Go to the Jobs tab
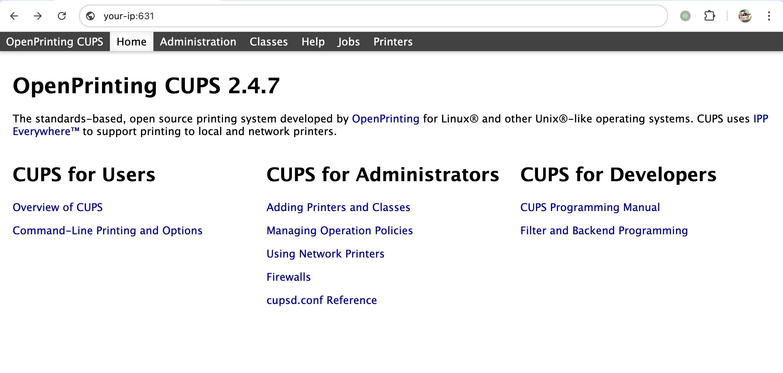This screenshot has height=373, width=783. [x=348, y=42]
